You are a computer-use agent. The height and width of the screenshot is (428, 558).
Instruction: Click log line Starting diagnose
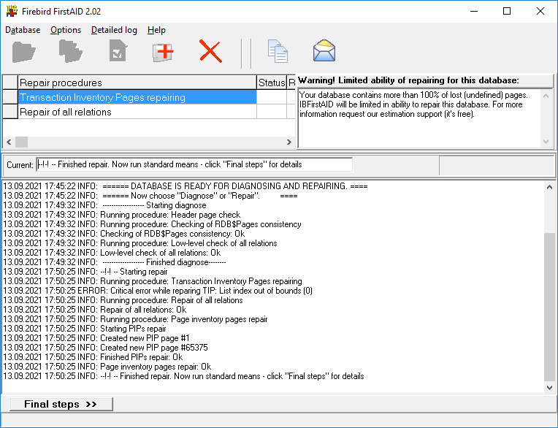pyautogui.click(x=104, y=205)
